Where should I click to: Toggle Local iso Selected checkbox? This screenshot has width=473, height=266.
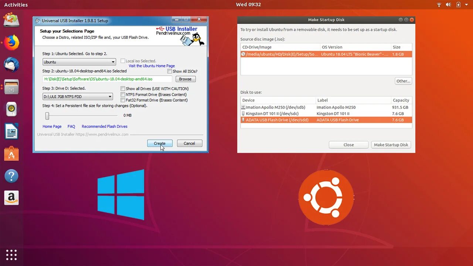click(x=123, y=61)
